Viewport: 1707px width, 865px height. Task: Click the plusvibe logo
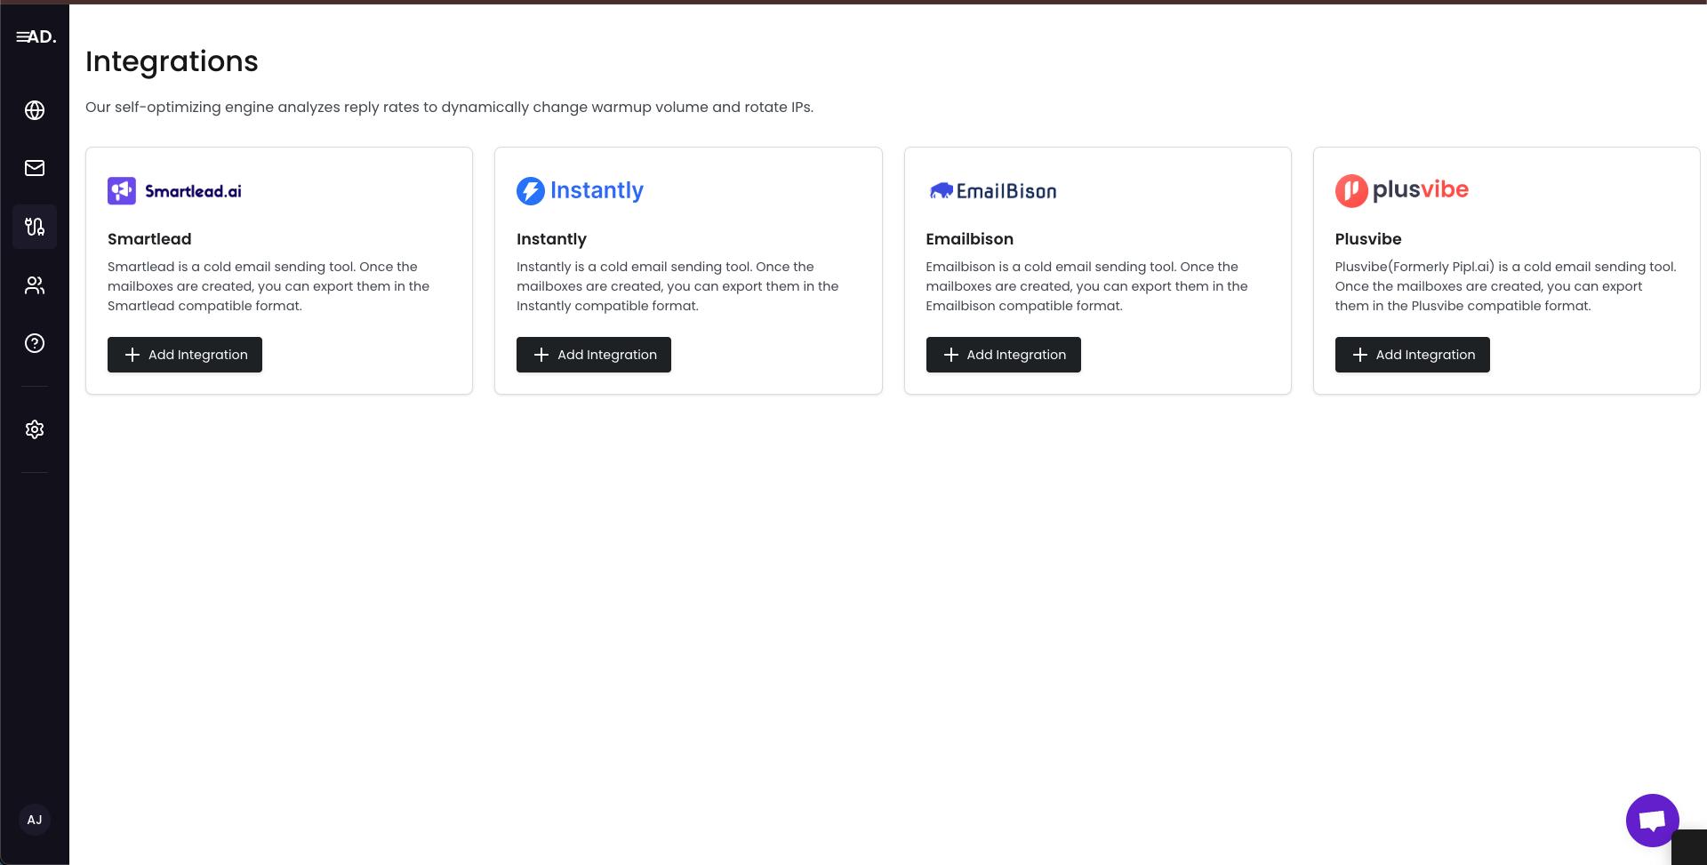[1402, 191]
